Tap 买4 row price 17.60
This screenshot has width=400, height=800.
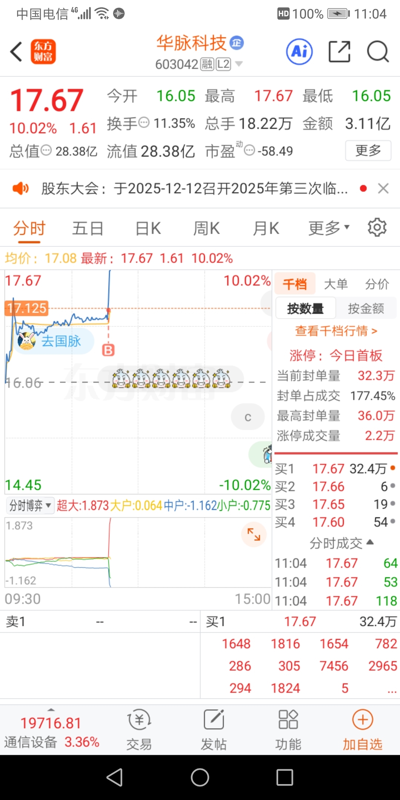[x=329, y=522]
